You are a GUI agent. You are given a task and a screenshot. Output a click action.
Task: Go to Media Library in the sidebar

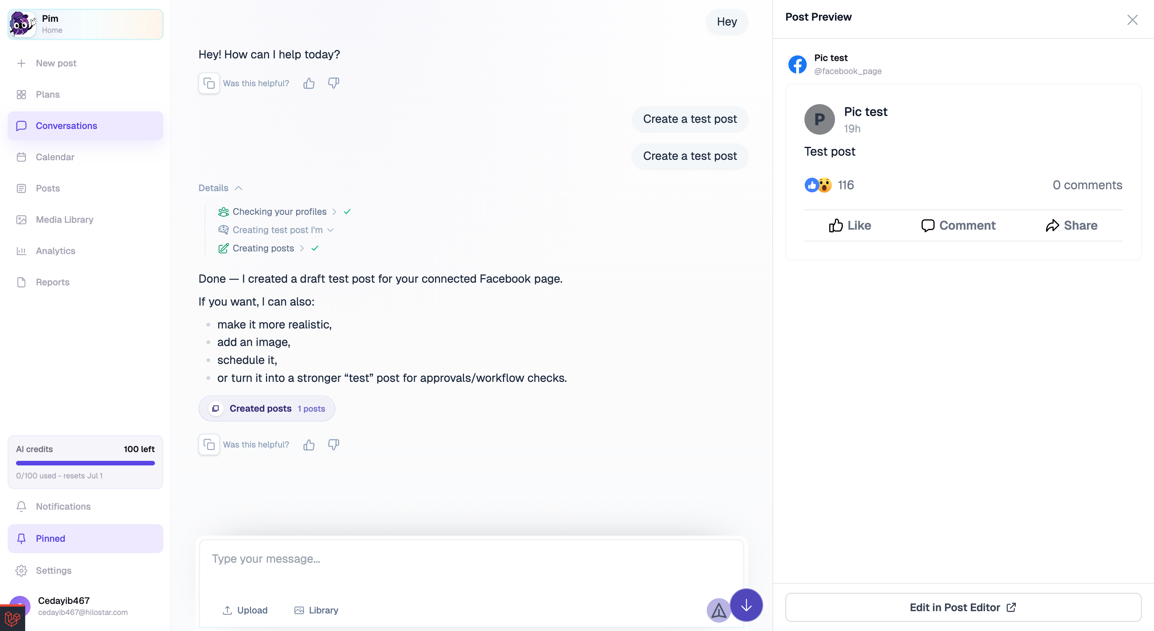tap(85, 219)
